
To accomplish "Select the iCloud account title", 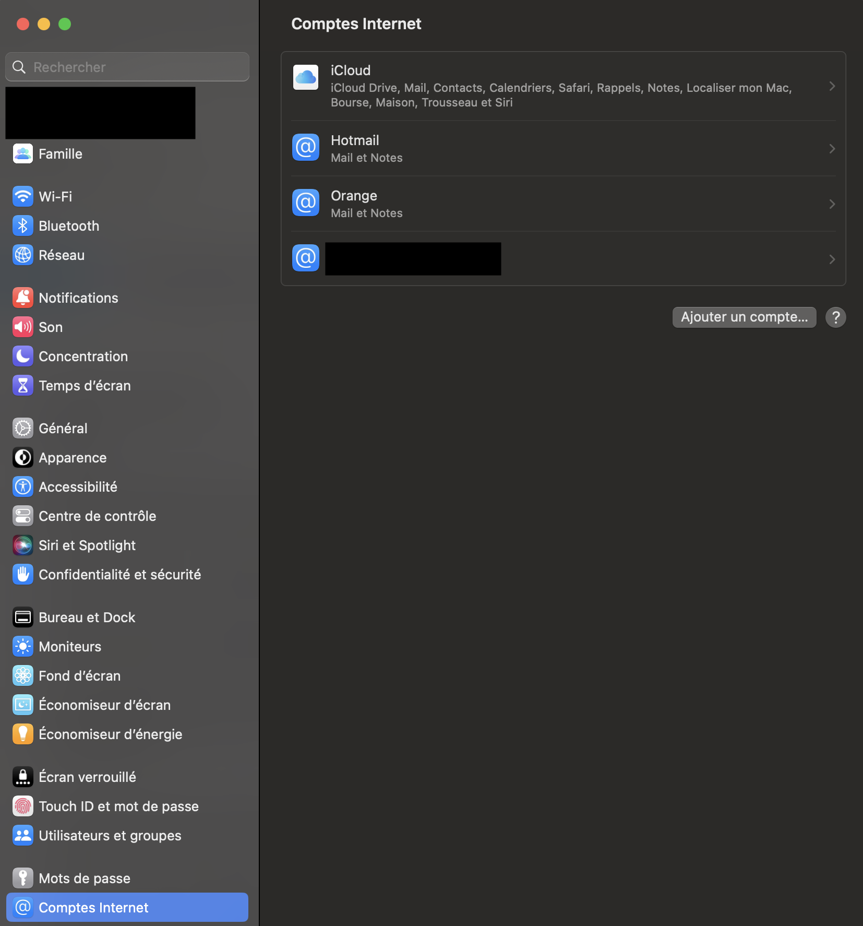I will point(351,70).
